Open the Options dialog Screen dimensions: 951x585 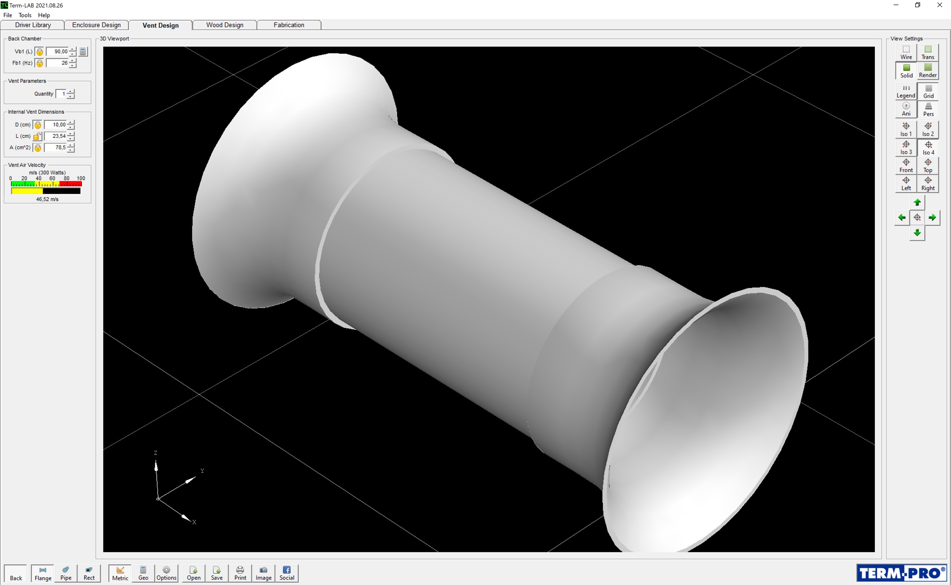[x=166, y=573]
